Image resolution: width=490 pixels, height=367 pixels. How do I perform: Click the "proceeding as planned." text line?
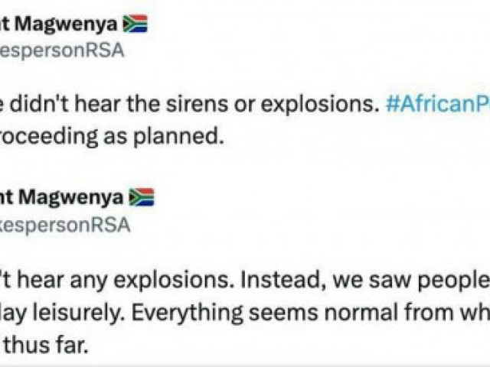112,137
